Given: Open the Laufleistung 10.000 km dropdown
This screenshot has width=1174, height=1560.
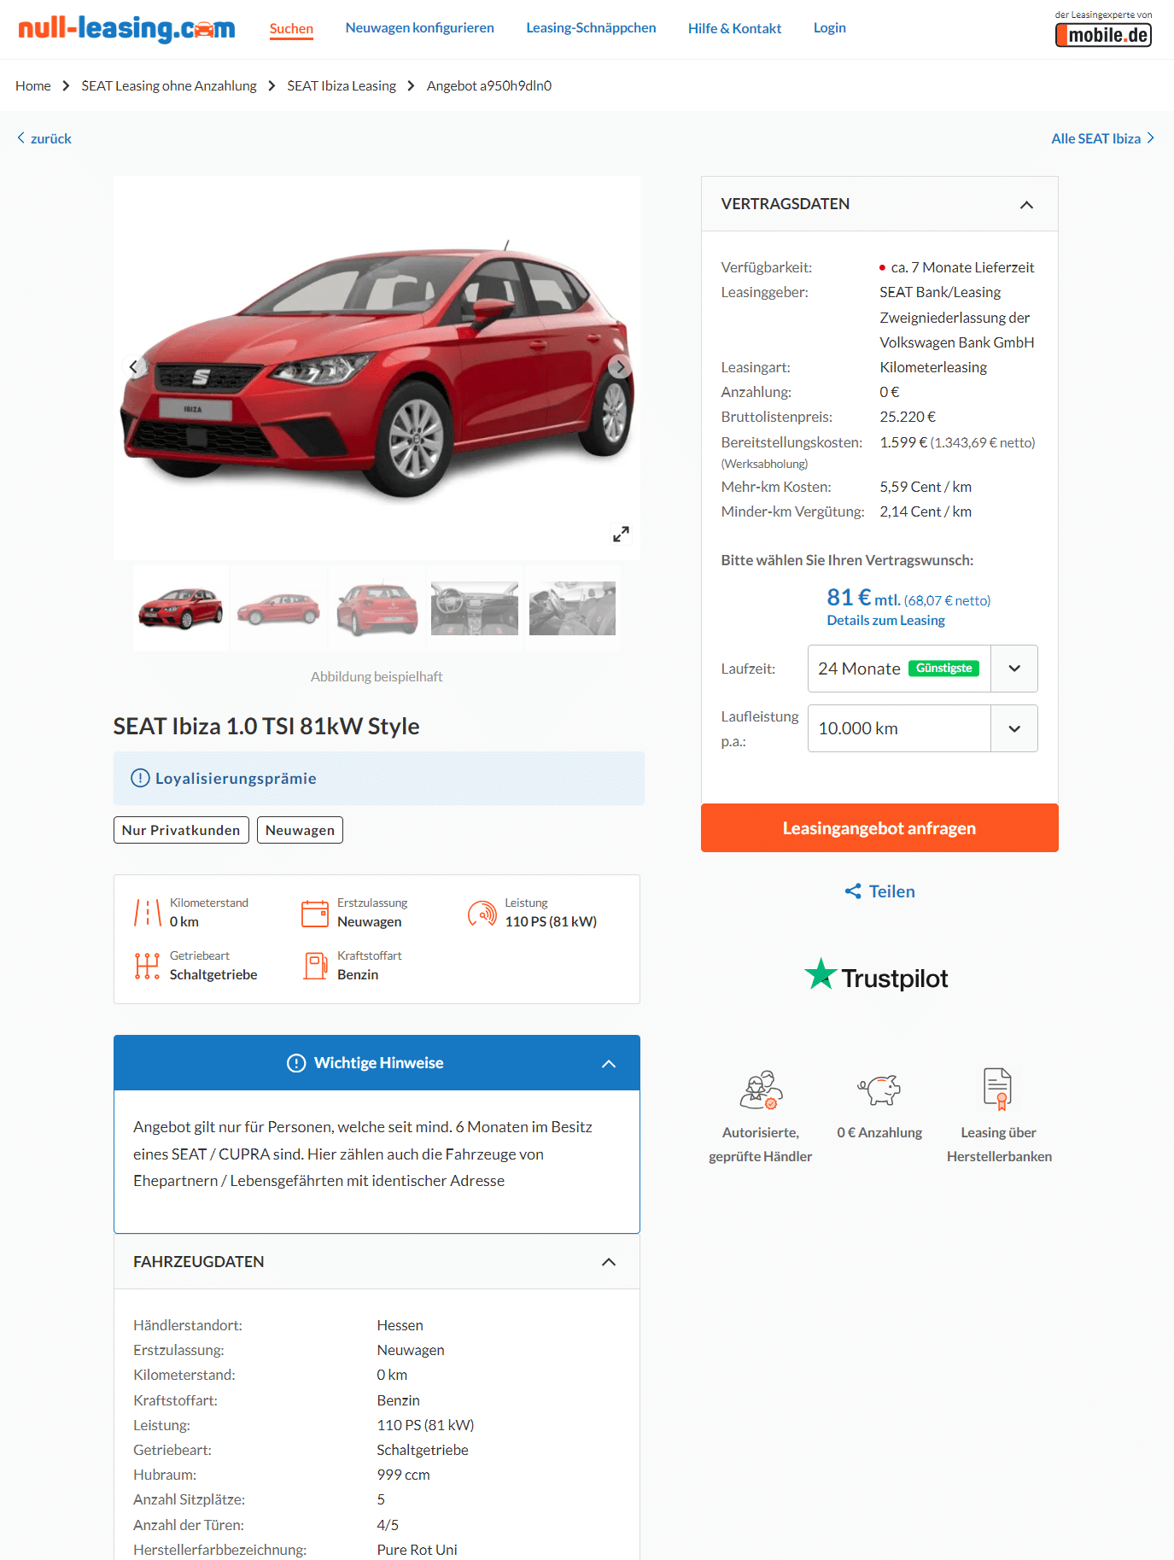Looking at the screenshot, I should coord(922,728).
